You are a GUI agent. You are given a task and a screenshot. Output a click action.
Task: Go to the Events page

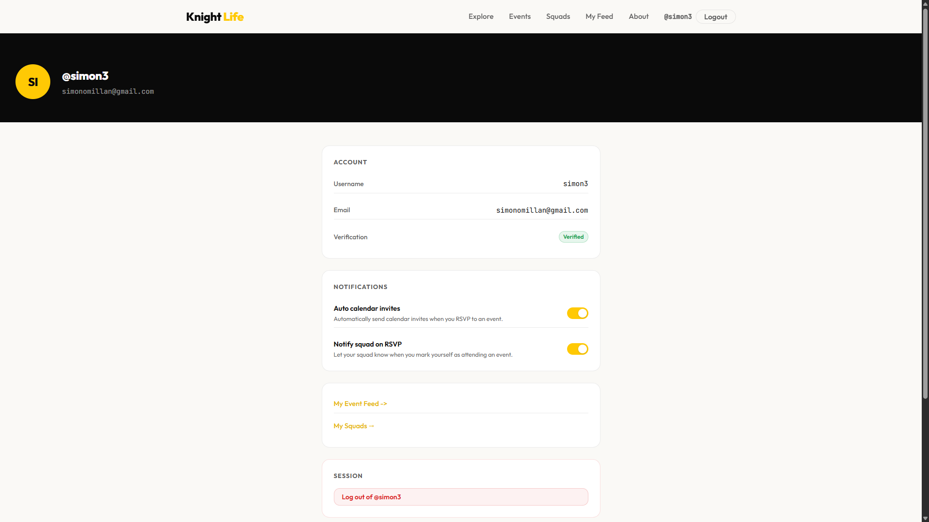pyautogui.click(x=520, y=16)
